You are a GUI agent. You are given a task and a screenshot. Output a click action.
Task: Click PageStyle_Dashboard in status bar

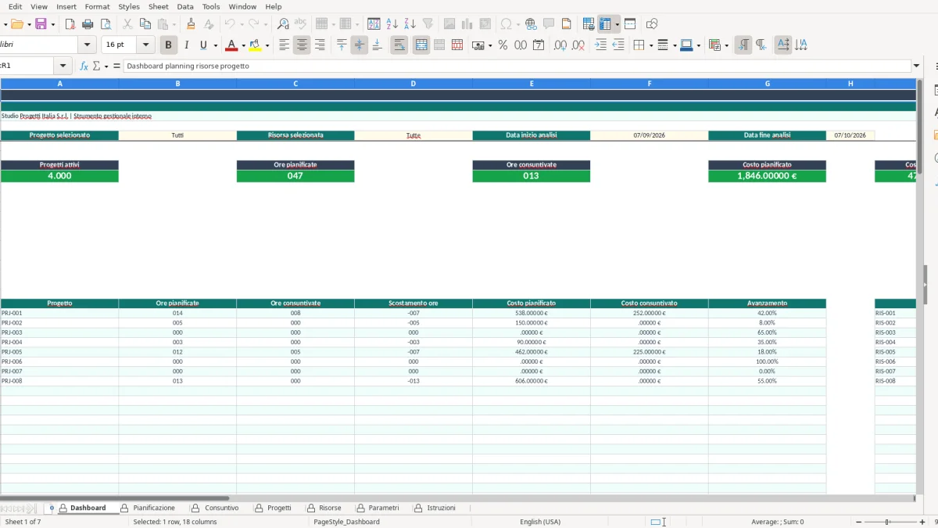coord(346,522)
